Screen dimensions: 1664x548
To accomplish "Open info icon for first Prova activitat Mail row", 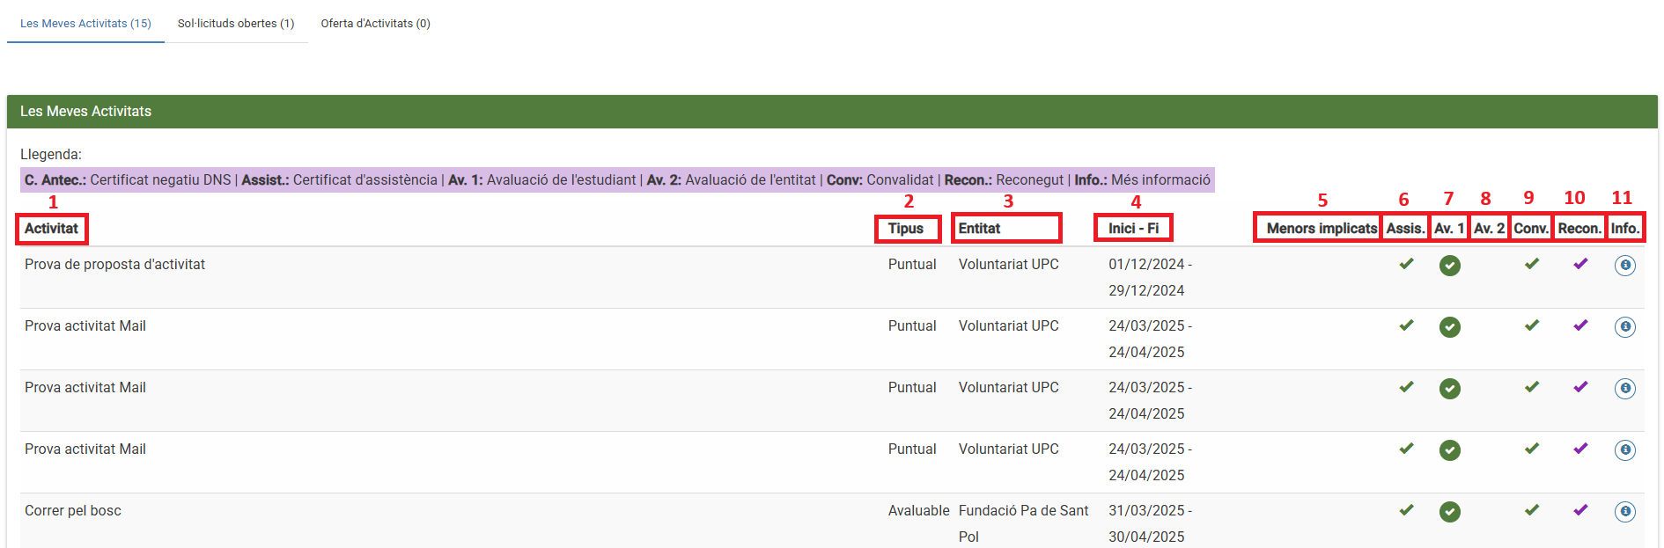I will click(x=1624, y=326).
